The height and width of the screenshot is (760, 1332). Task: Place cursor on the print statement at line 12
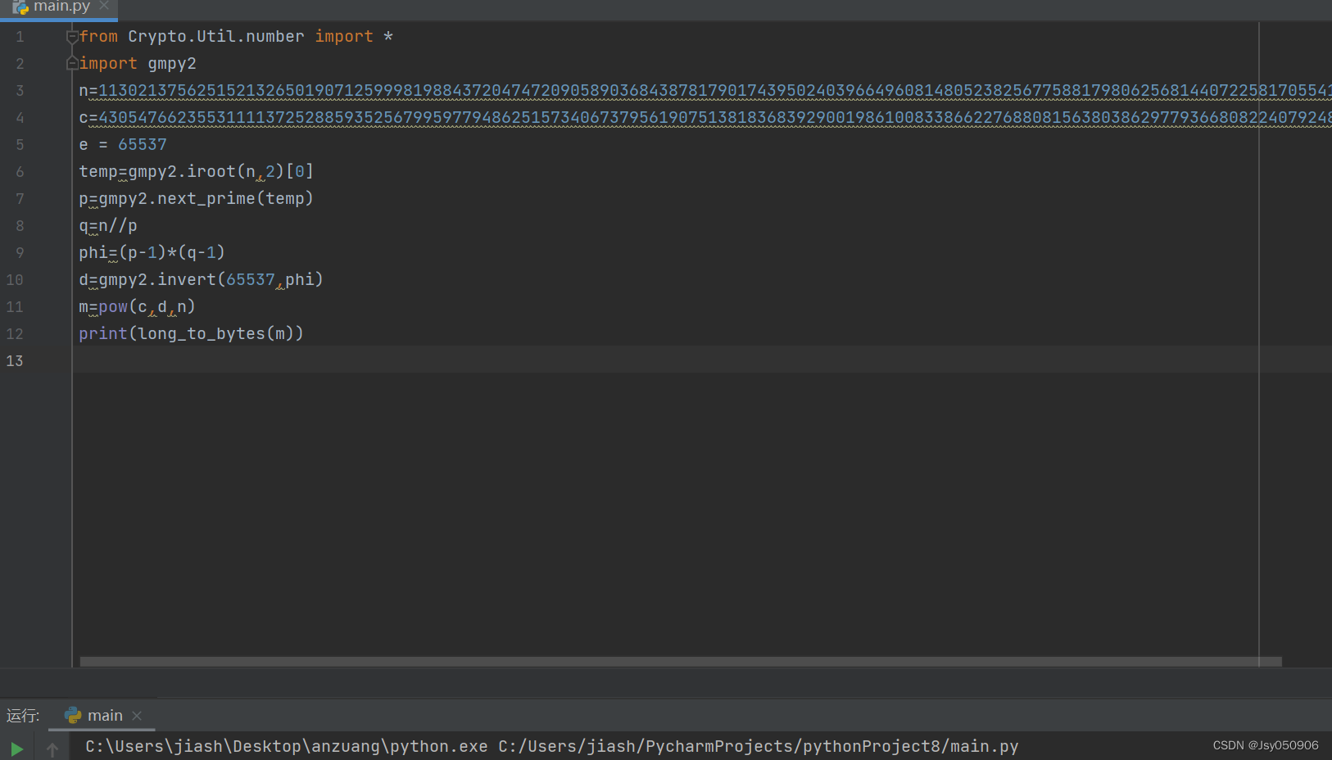pos(191,333)
